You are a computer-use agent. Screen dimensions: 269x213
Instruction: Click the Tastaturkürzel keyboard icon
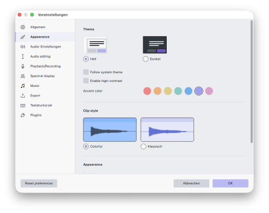click(23, 106)
